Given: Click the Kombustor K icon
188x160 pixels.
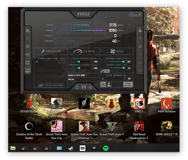Looking at the screenshot, I should 28,38.
